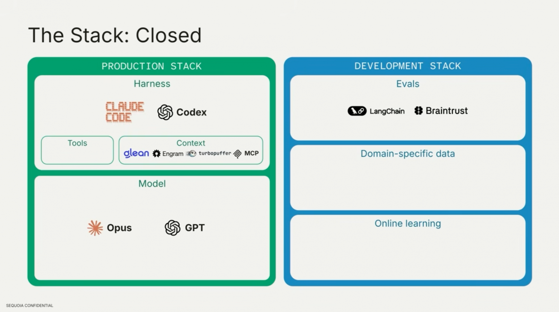Click the slide title "The Stack: Closed"
Screen dimensions: 559x312
click(x=115, y=35)
